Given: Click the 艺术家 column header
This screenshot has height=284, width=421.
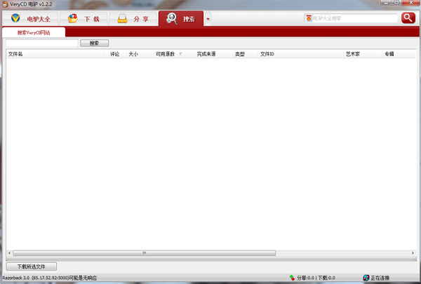Looking at the screenshot, I should coord(352,54).
